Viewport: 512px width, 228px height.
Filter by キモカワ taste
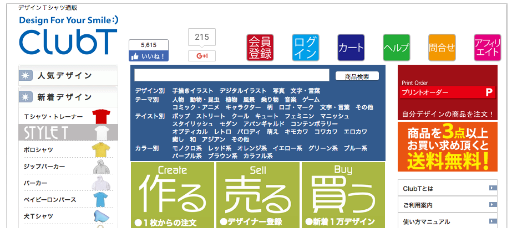(296, 132)
